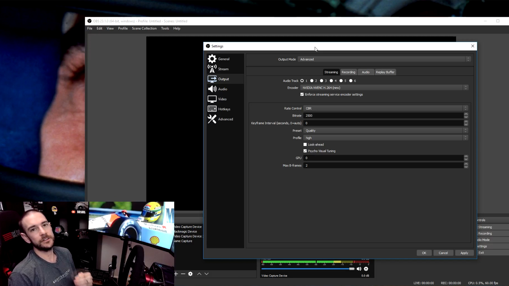Click Start Streaming in Controls panel
Viewport: 509px width, 286px height.
(493, 227)
